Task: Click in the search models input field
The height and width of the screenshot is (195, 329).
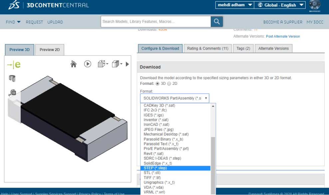Action: pos(156,22)
